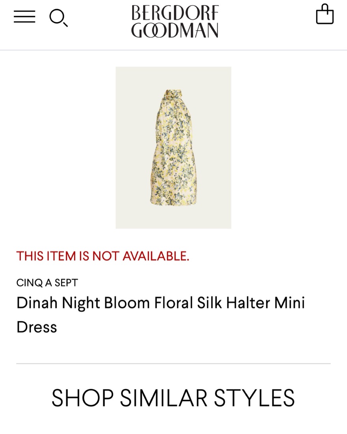The image size is (347, 434).
Task: View the floral halter dress image
Action: click(173, 148)
